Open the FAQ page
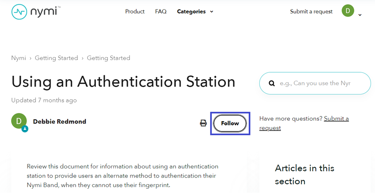Screen dimensions: 375x193 tap(161, 12)
